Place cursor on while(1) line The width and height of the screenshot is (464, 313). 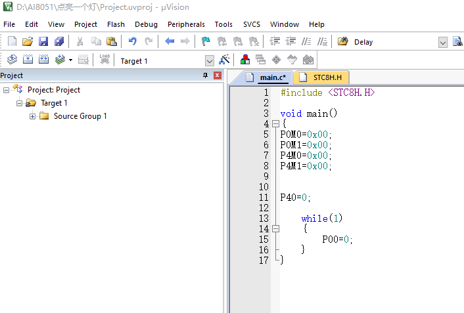click(x=321, y=219)
